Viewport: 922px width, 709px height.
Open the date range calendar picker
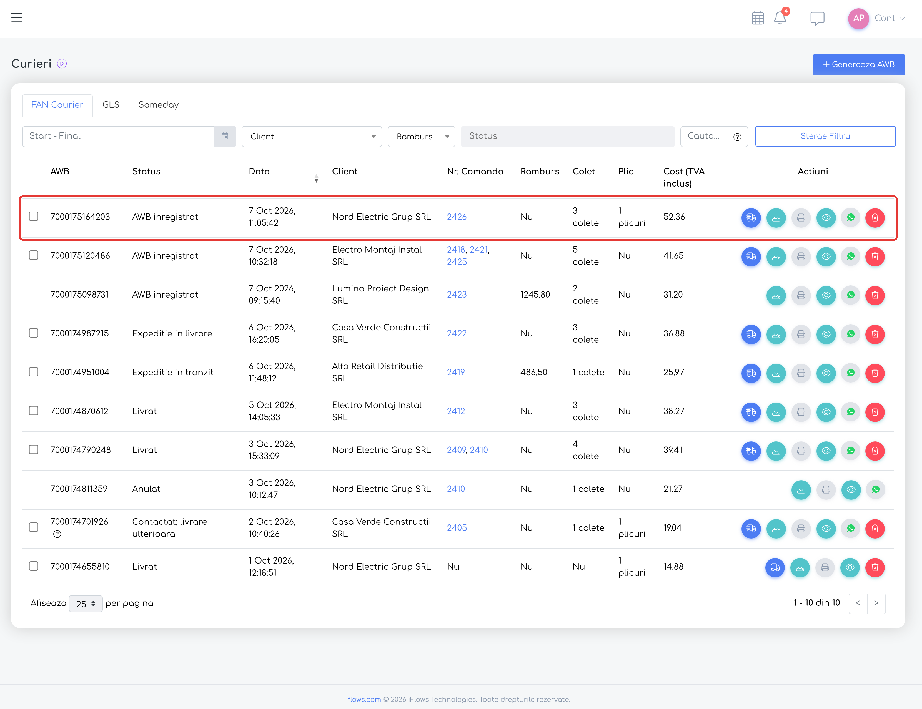pos(225,136)
